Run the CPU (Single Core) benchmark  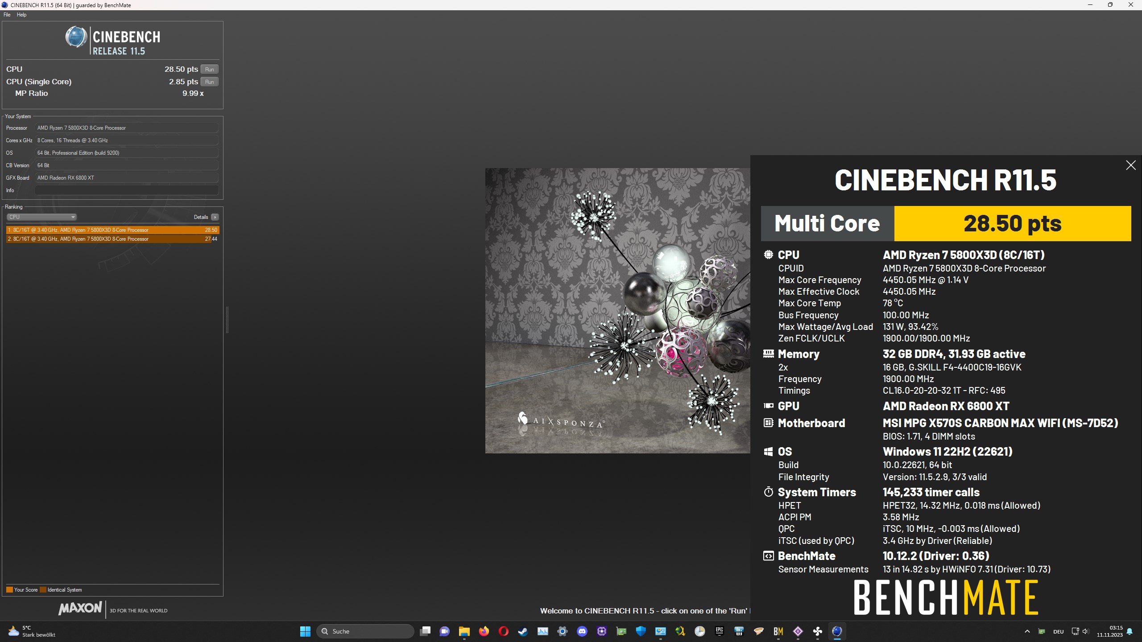click(x=209, y=82)
